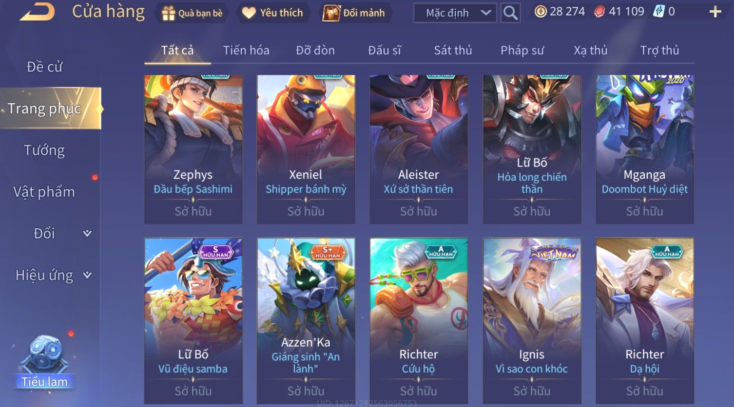The width and height of the screenshot is (734, 407).
Task: Switch to the Pháp sư tab
Action: 522,50
